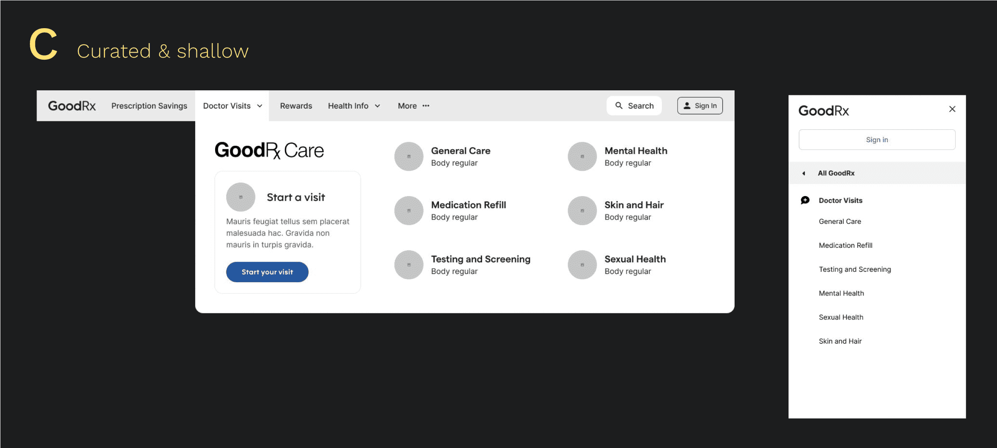Click the Start a visit heading

coord(296,197)
